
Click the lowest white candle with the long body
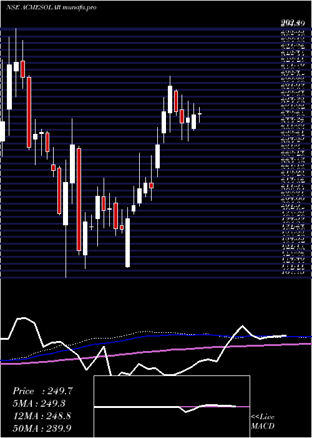pyautogui.click(x=127, y=243)
